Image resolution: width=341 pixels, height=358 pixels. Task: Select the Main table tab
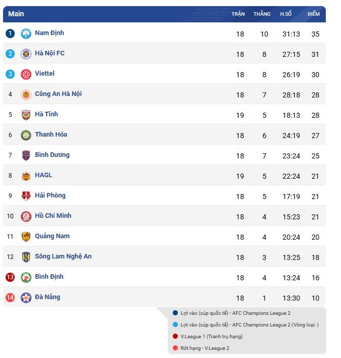pos(16,14)
